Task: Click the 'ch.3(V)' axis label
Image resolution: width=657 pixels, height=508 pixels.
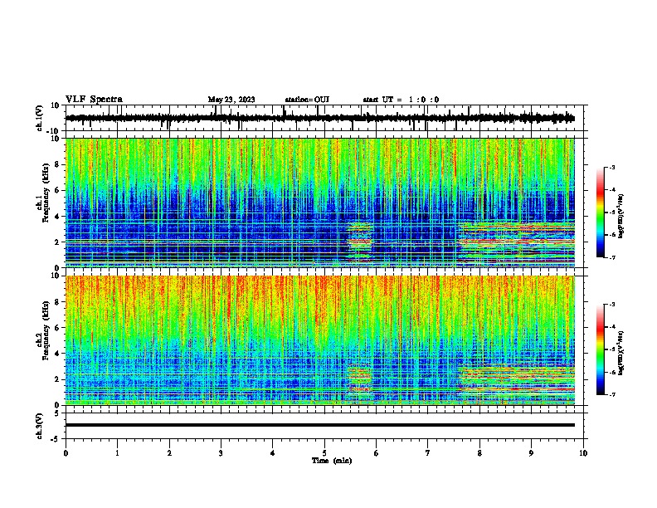Action: pyautogui.click(x=40, y=426)
